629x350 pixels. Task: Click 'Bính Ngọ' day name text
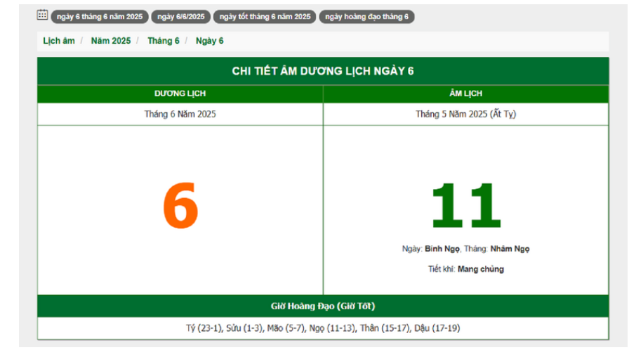click(442, 249)
